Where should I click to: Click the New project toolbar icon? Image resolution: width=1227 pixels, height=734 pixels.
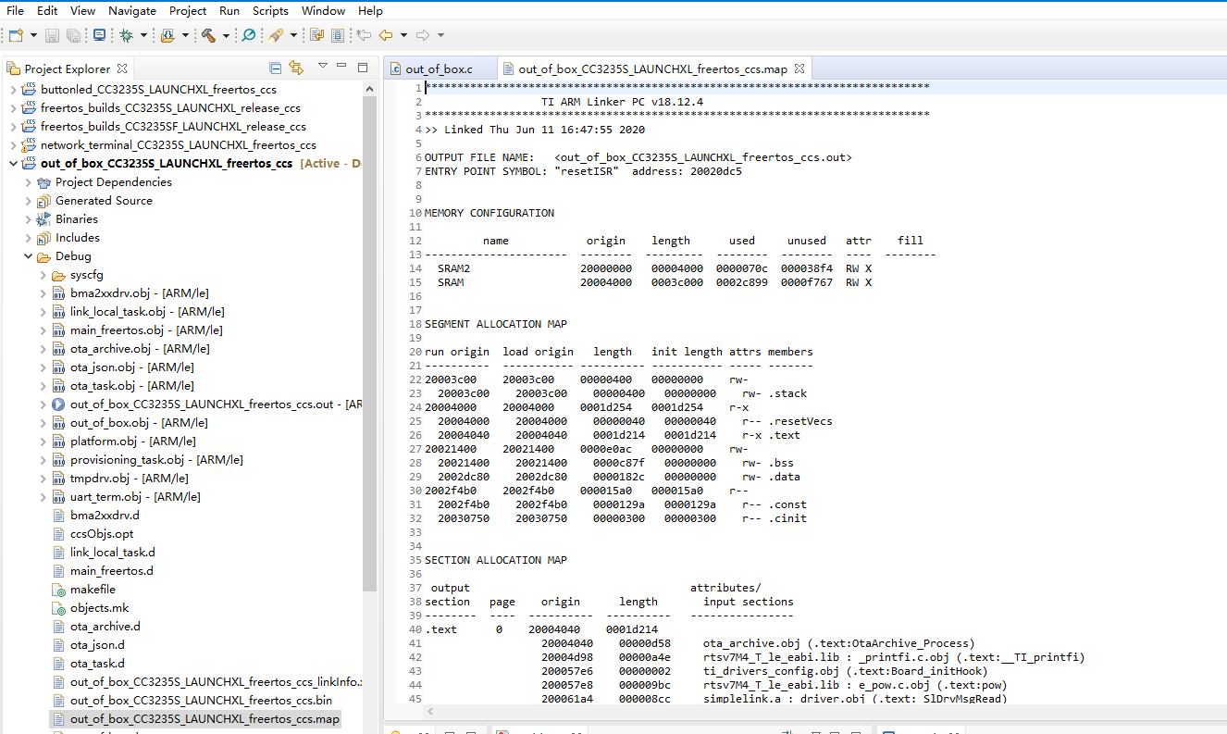click(x=16, y=35)
